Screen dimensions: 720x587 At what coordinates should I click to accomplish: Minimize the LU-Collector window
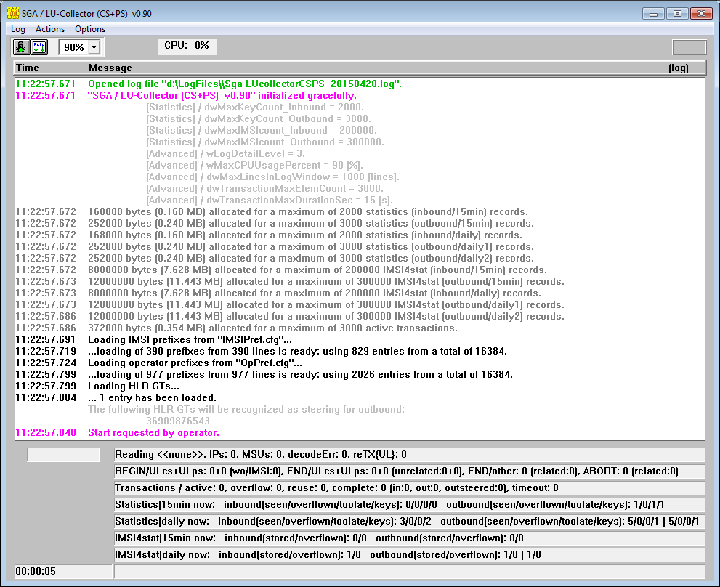(x=653, y=13)
